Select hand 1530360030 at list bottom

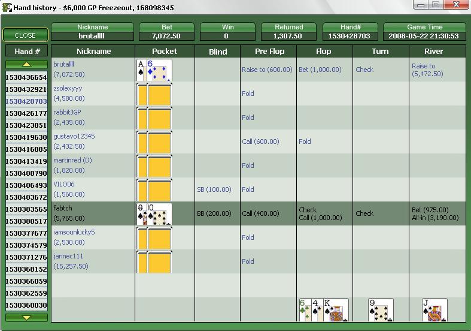(x=26, y=305)
